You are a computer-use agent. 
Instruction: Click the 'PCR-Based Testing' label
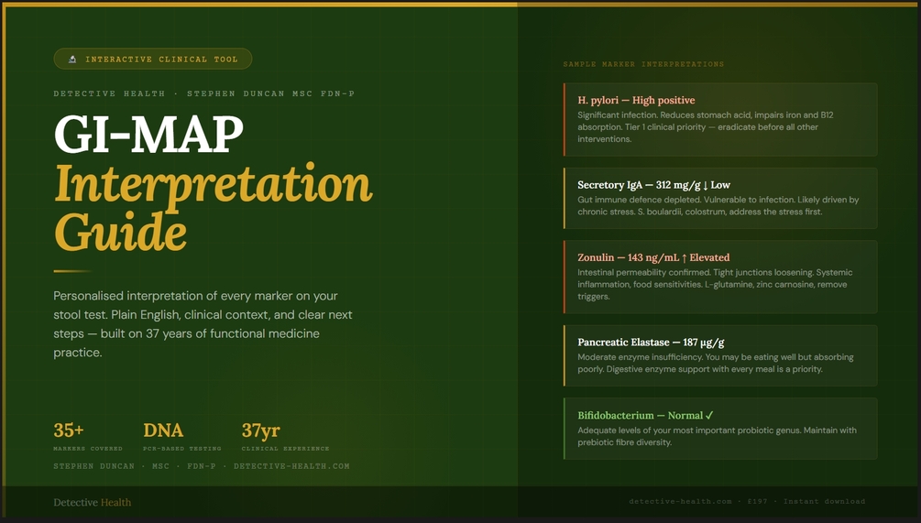[x=182, y=449]
